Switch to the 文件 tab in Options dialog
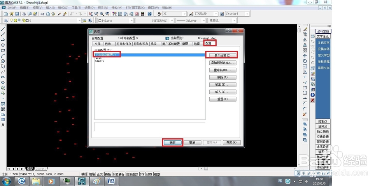389x186 pixels. point(98,44)
